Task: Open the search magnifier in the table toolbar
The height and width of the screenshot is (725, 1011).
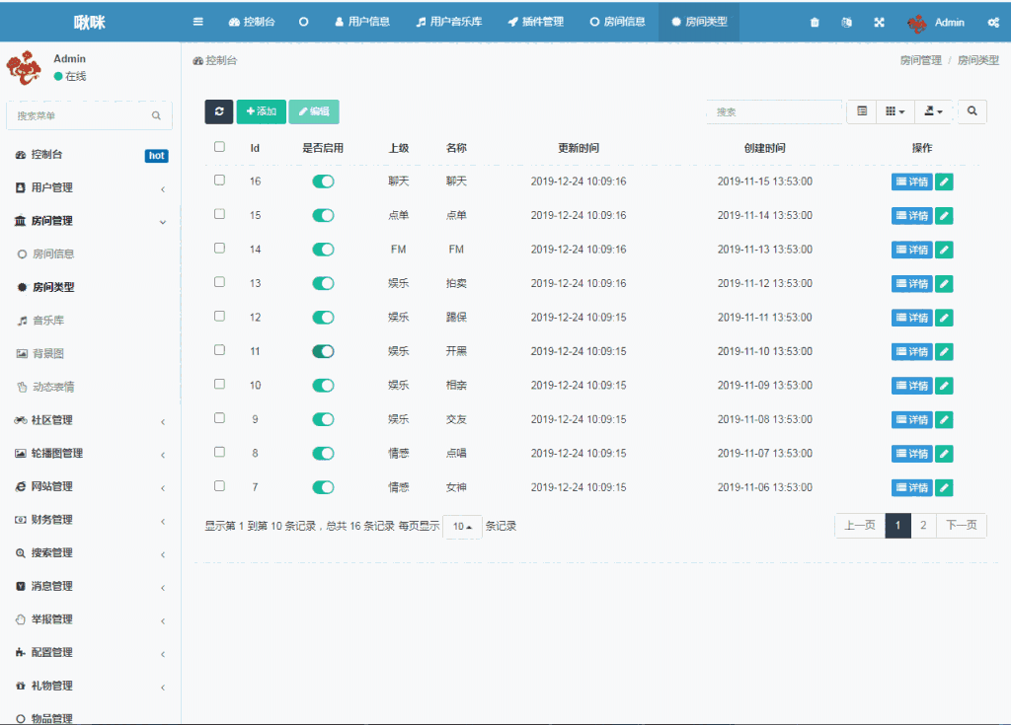Action: (972, 111)
